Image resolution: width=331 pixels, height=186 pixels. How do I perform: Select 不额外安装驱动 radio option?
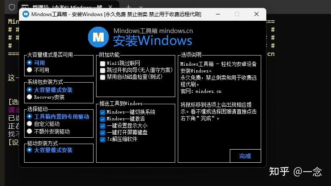point(48,131)
